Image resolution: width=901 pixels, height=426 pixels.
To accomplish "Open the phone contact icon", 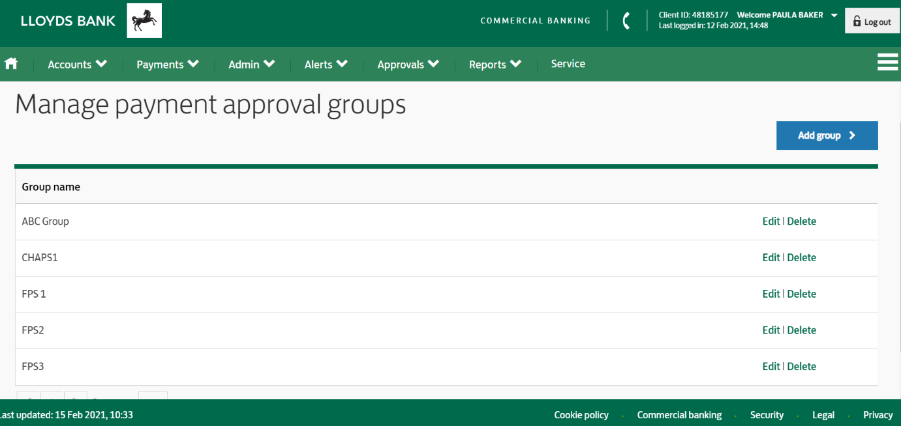I will (x=626, y=21).
